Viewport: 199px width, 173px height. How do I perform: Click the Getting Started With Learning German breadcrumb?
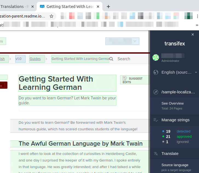80,59
